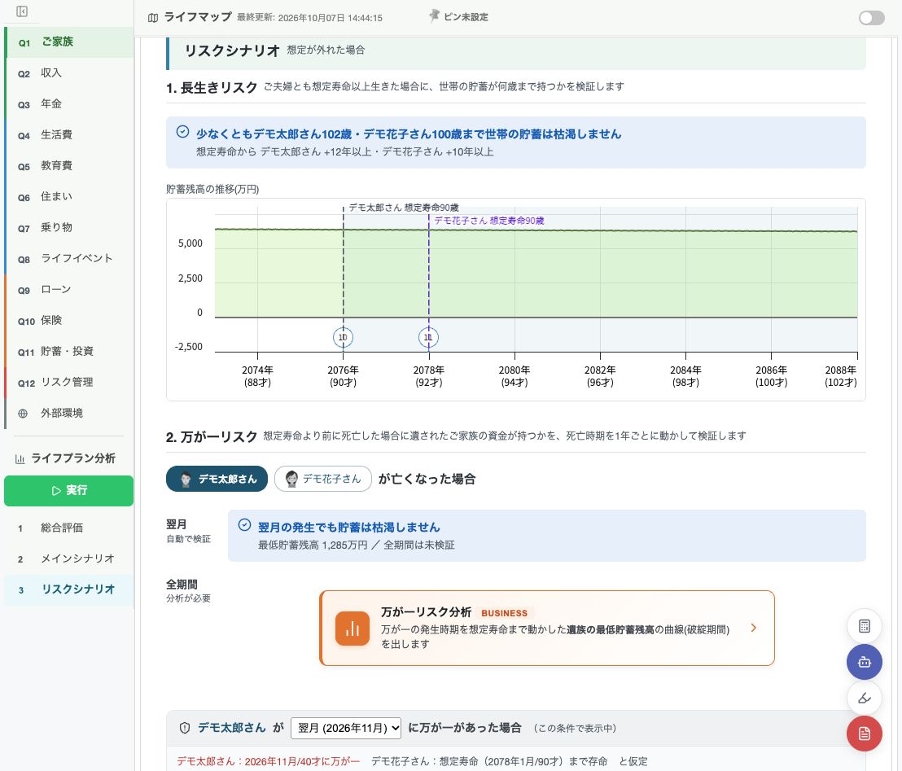Image resolution: width=902 pixels, height=771 pixels.
Task: Open Q9 ローン section
Action: [69, 290]
